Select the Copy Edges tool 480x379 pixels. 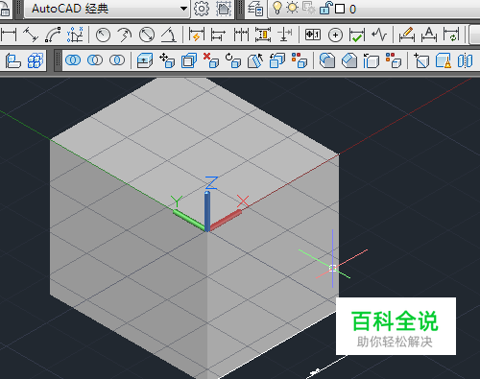pos(372,60)
